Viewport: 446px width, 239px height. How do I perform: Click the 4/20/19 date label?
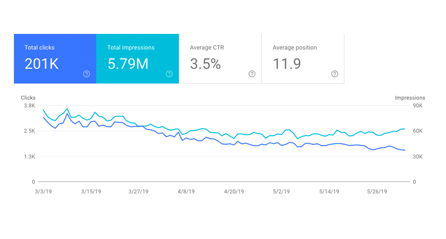[234, 192]
